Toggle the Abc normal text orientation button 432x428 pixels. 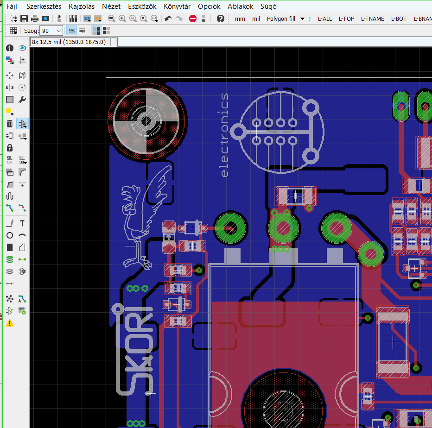pyautogui.click(x=71, y=31)
